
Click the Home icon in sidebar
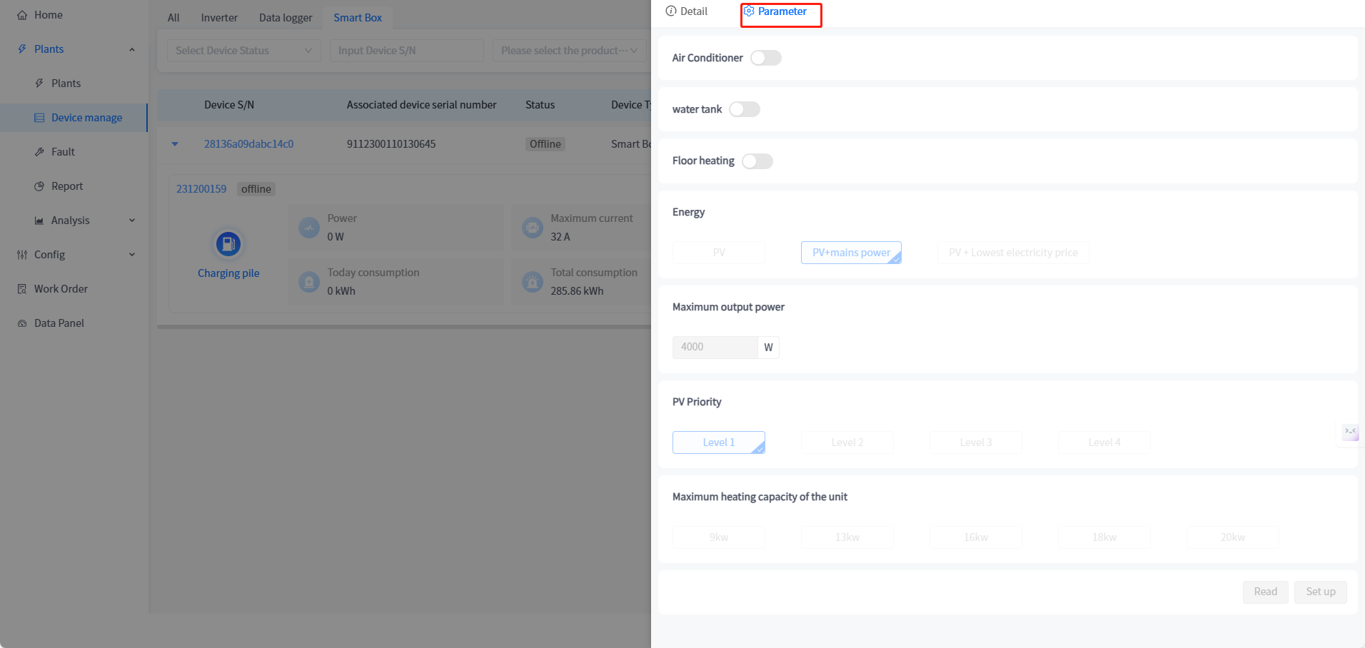[x=22, y=15]
